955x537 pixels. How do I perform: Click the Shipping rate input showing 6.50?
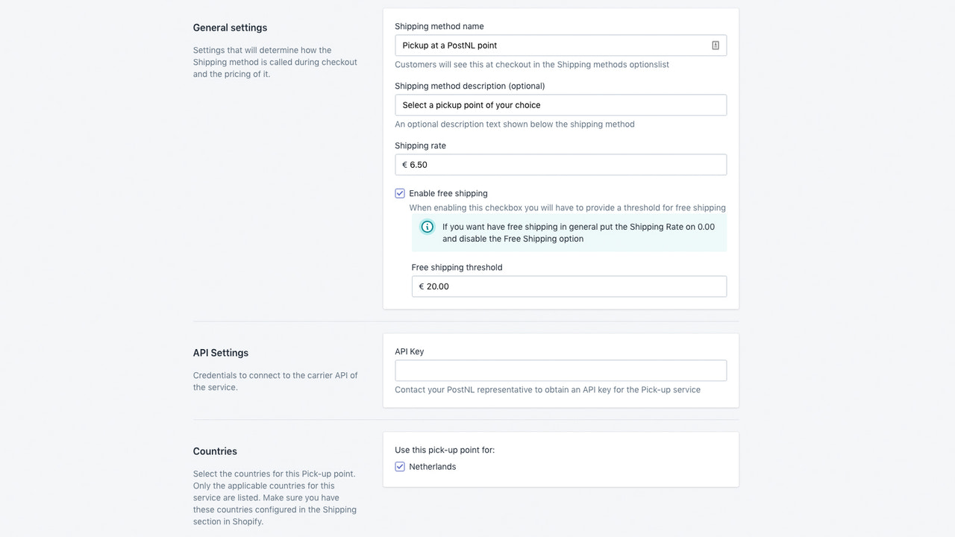tap(560, 165)
